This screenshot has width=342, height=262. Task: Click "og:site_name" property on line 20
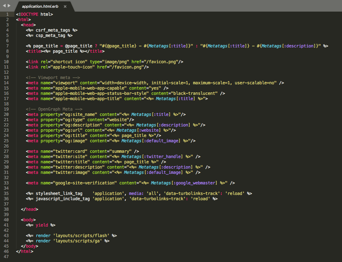point(80,114)
